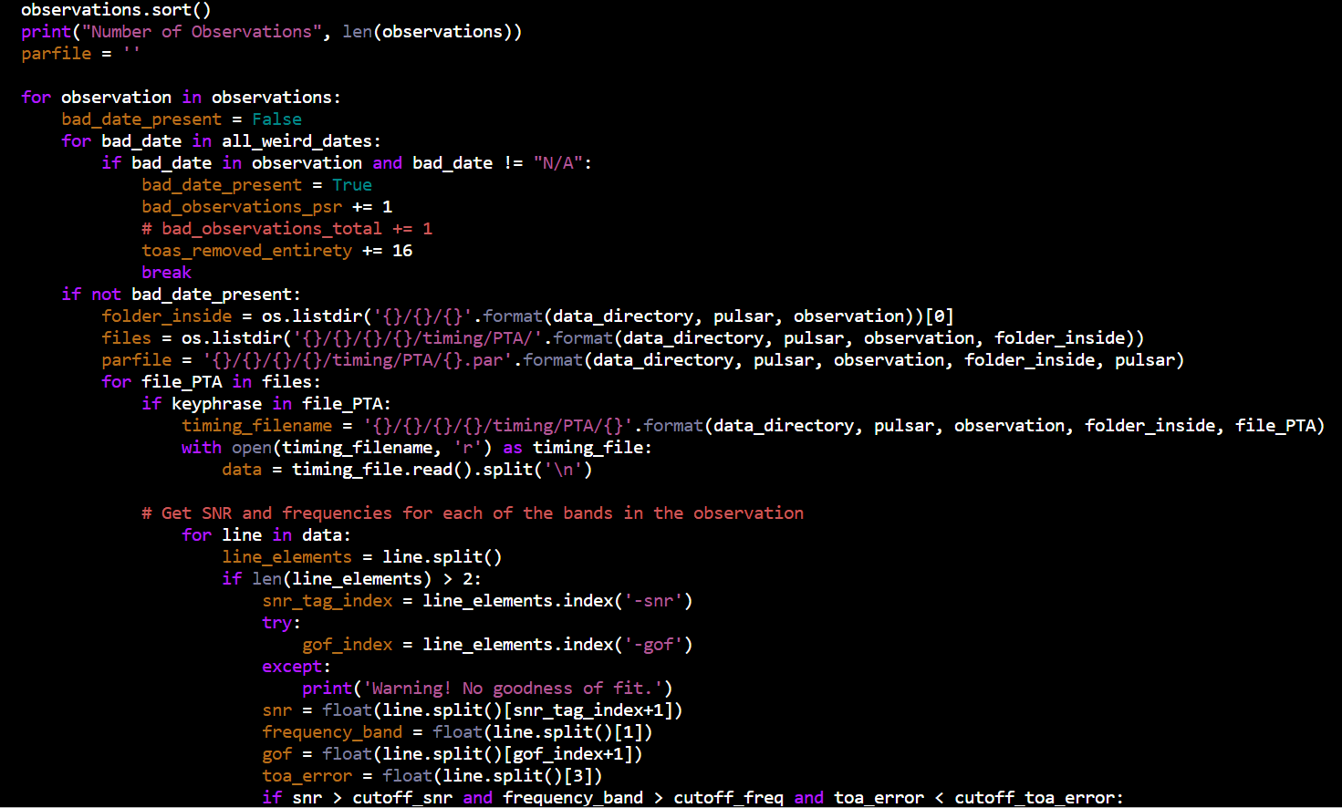This screenshot has width=1342, height=808.
Task: Click the text "Number of Observations" string
Action: 202,32
